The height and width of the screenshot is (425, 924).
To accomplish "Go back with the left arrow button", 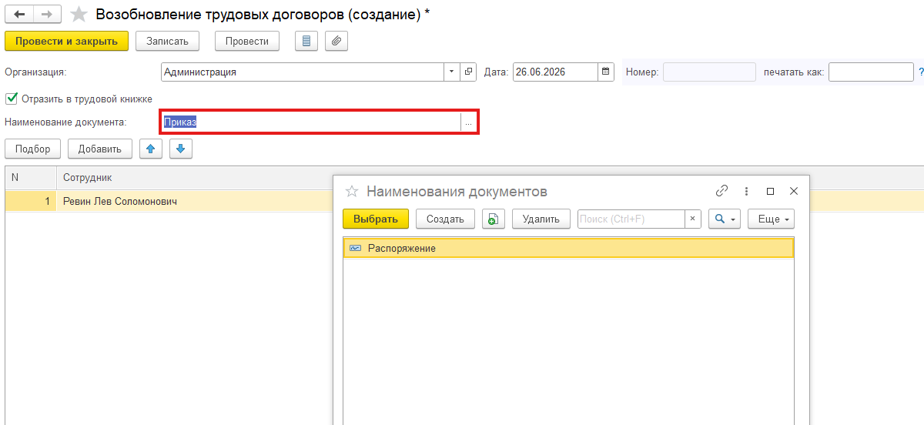I will pos(19,14).
